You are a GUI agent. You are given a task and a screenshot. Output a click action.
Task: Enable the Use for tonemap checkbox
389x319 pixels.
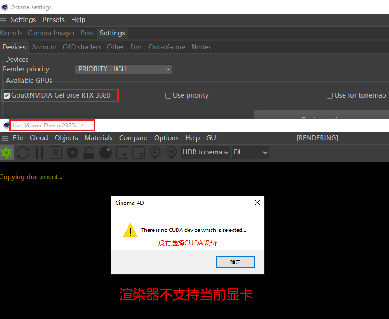coord(329,95)
